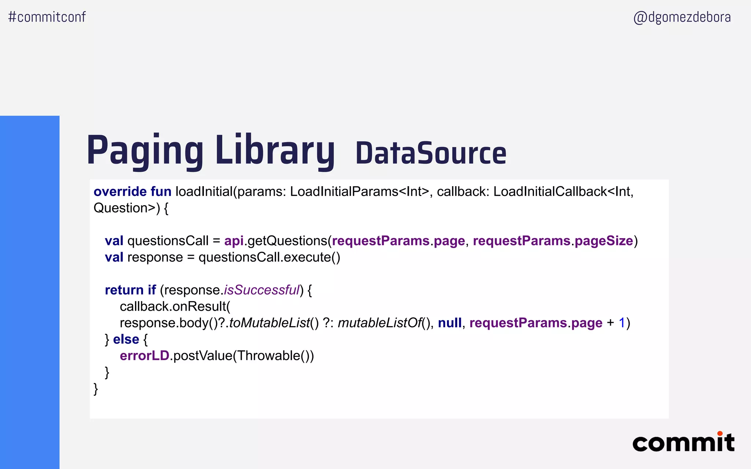Click 'override fun' keyword in code
Viewport: 751px width, 469px height.
[132, 192]
